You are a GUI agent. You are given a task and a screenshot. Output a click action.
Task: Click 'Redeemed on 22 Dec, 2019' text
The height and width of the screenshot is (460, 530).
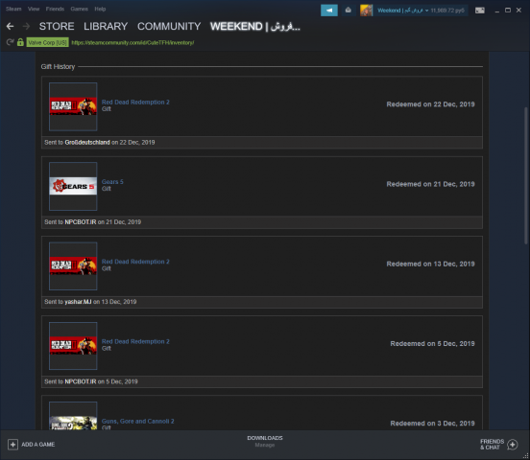point(430,104)
